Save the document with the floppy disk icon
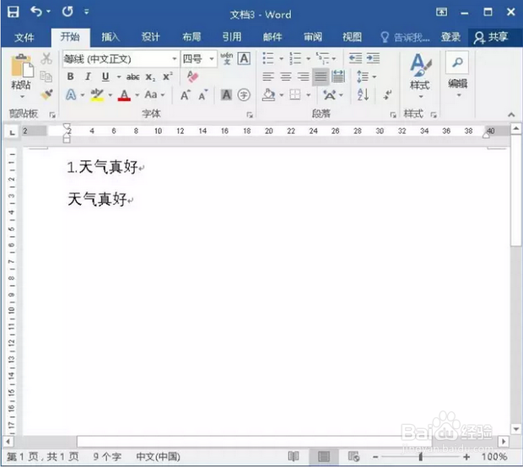Image resolution: width=523 pixels, height=467 pixels. (x=13, y=12)
